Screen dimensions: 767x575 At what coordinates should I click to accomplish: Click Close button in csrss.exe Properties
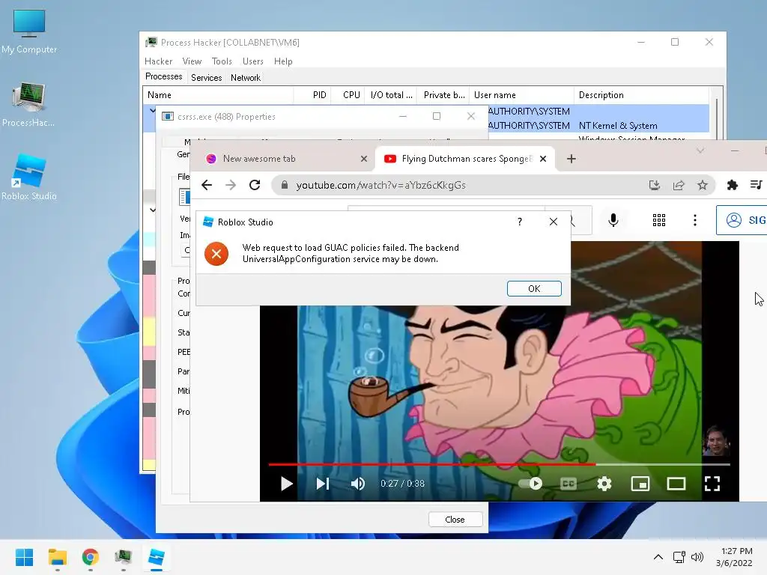point(455,520)
